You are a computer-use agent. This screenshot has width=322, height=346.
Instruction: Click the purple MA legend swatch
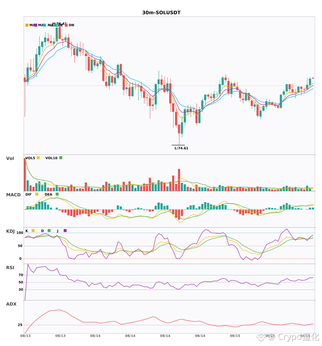pos(36,25)
